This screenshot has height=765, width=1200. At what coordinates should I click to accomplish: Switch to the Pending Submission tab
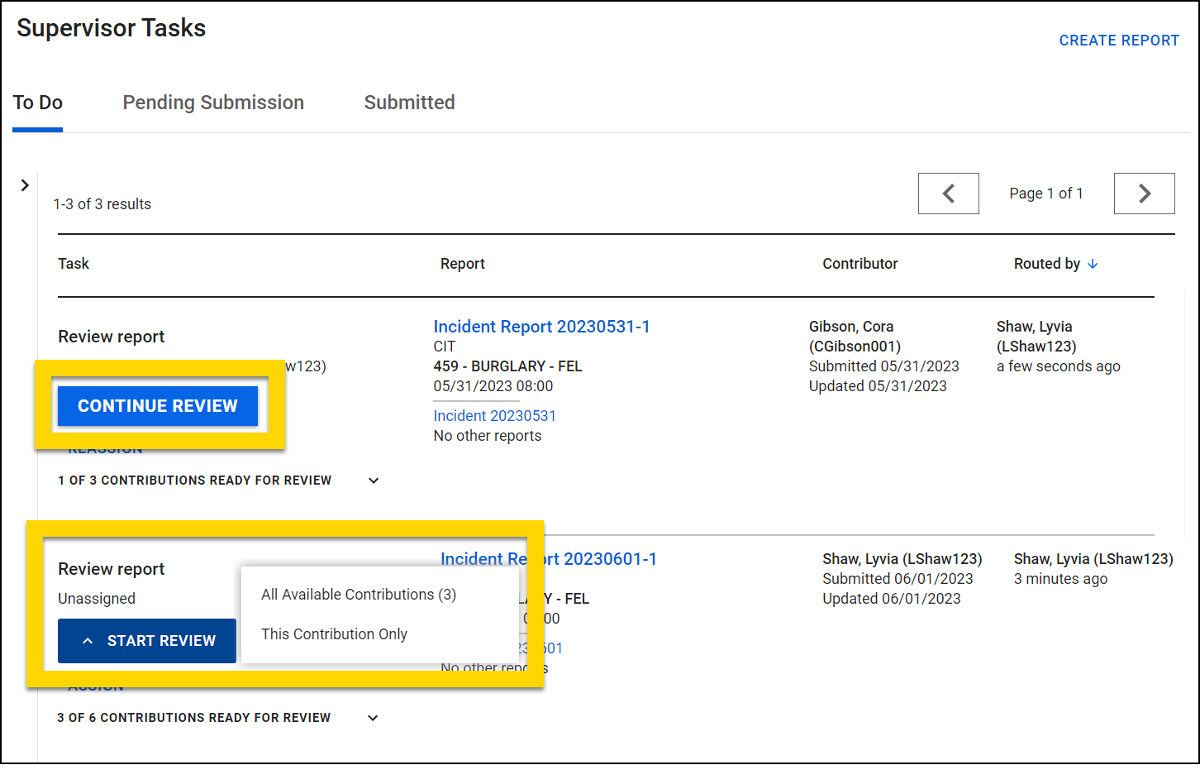(212, 102)
